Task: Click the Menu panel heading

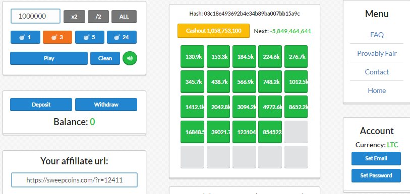Action: click(377, 14)
